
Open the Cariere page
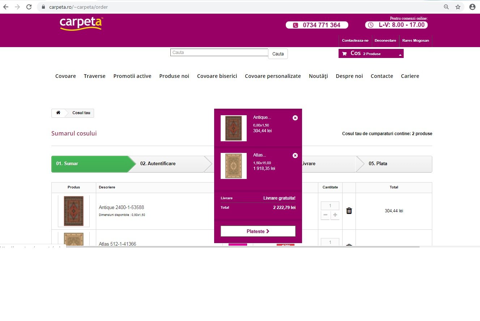click(410, 76)
